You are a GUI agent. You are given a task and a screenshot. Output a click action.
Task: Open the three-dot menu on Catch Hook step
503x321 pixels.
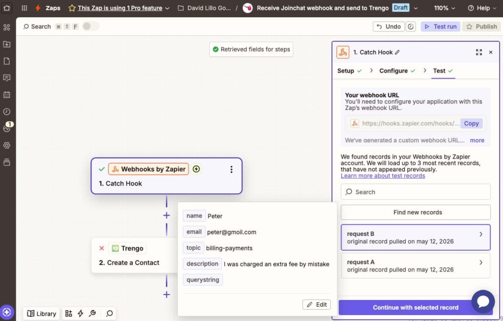coord(231,169)
